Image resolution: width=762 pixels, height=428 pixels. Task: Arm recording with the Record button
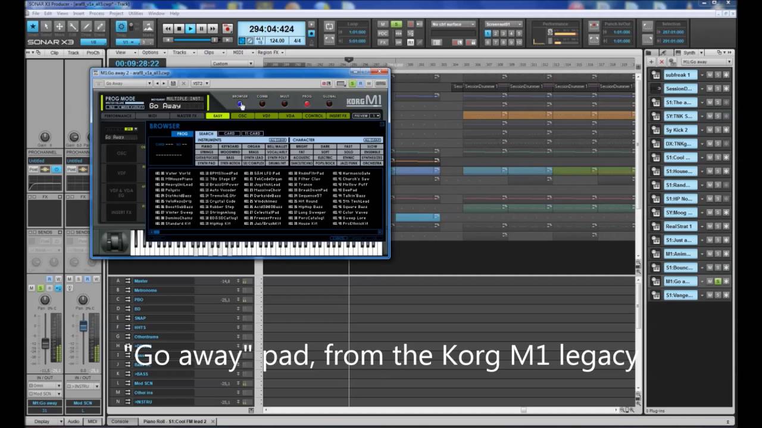227,28
